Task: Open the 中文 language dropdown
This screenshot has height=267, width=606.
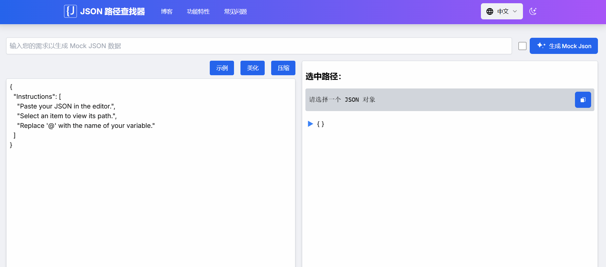Action: click(x=502, y=11)
